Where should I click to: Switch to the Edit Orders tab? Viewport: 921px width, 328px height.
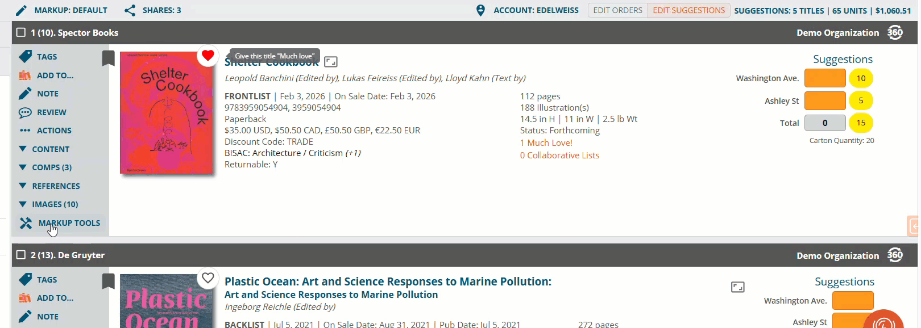(x=617, y=10)
